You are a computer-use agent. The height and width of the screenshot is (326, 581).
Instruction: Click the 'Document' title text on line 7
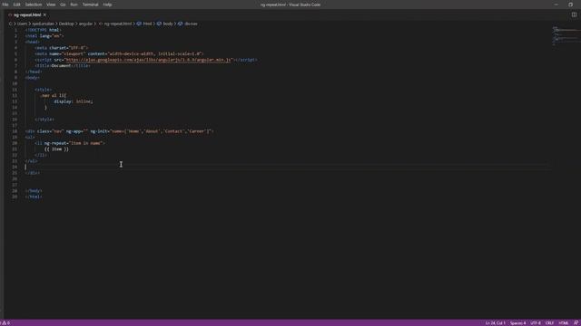click(x=61, y=65)
